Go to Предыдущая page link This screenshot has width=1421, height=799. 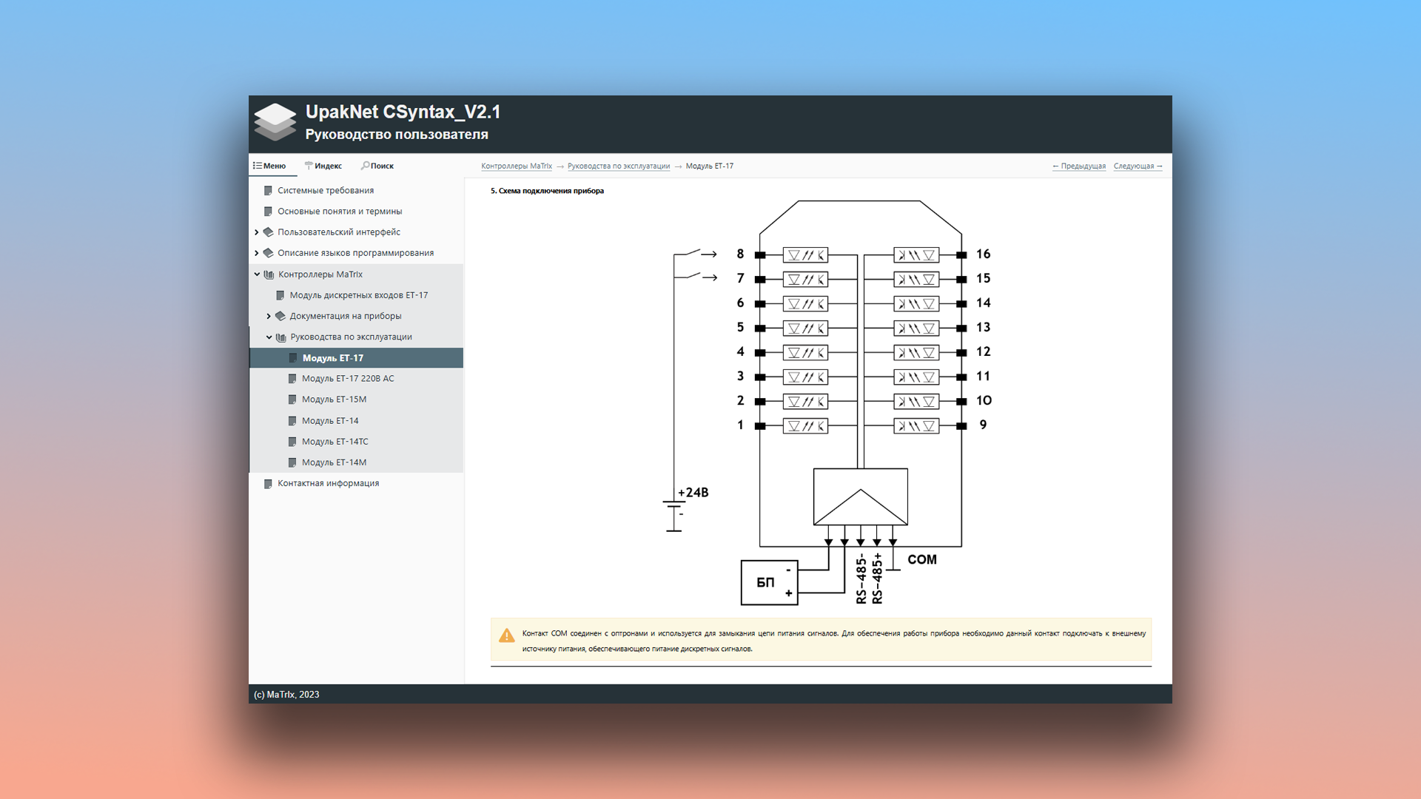pyautogui.click(x=1079, y=166)
